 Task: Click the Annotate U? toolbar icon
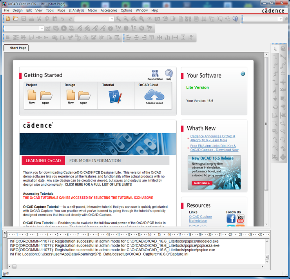pos(157,19)
